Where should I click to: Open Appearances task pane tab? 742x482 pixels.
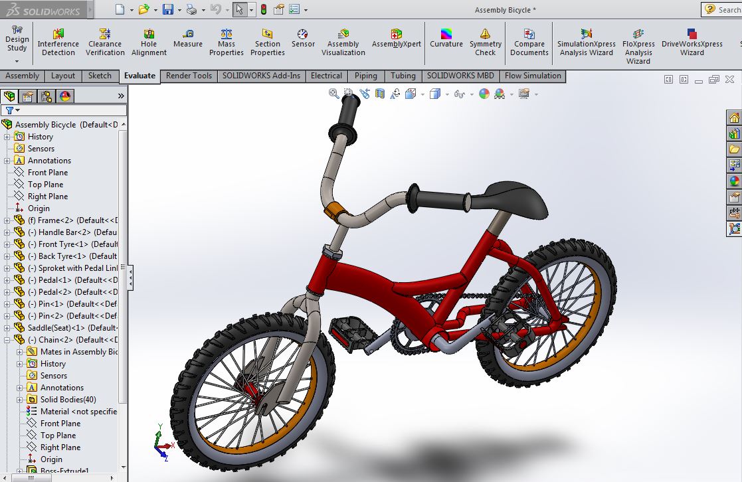[x=734, y=181]
